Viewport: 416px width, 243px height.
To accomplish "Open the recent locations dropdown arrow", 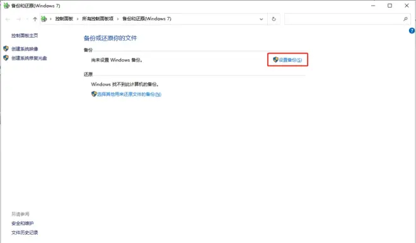I will pyautogui.click(x=27, y=19).
